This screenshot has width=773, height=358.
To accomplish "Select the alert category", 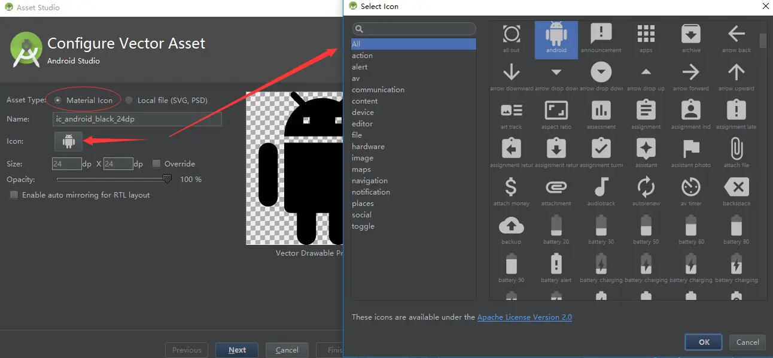I will point(413,67).
